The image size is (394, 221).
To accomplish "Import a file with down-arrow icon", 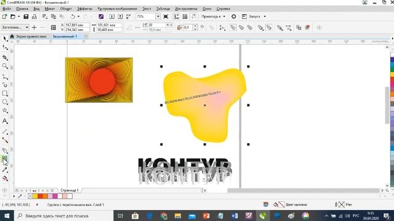I will [x=112, y=17].
